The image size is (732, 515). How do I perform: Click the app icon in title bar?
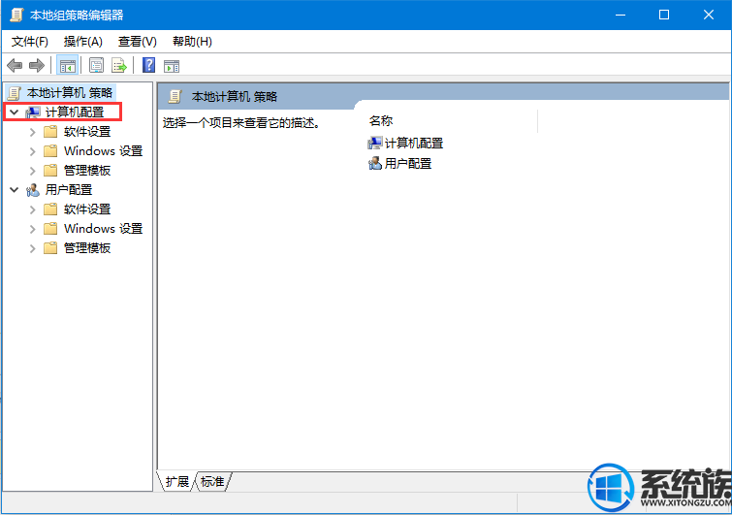[16, 15]
